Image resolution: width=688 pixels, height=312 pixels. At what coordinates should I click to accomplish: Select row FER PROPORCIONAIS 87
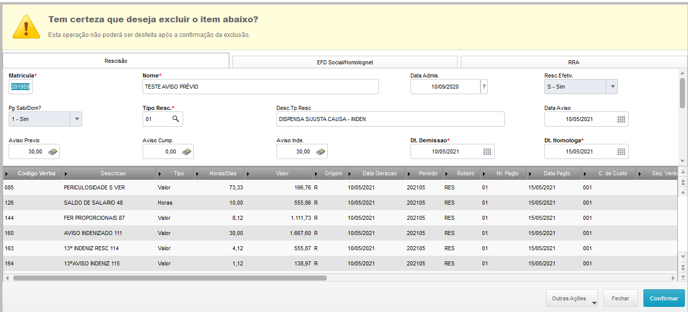pos(340,218)
